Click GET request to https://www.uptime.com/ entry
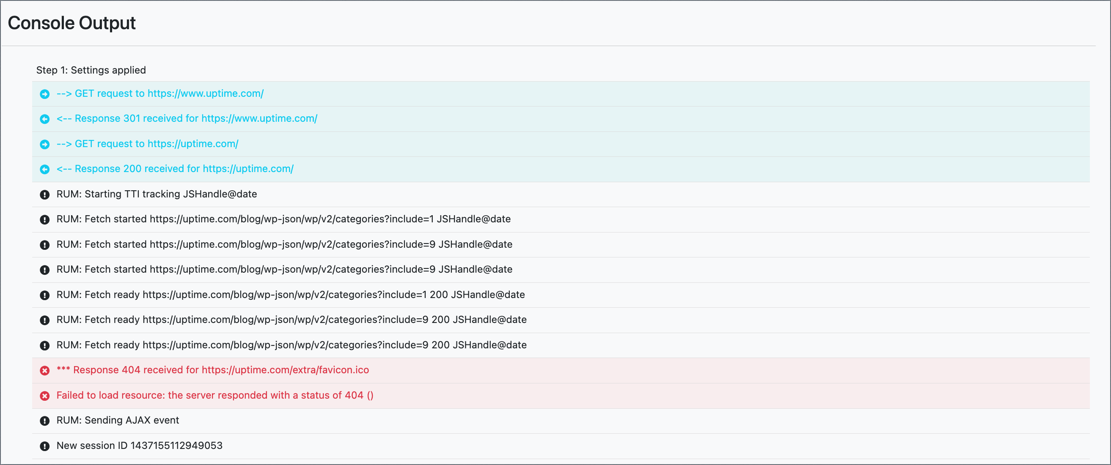 pos(561,94)
